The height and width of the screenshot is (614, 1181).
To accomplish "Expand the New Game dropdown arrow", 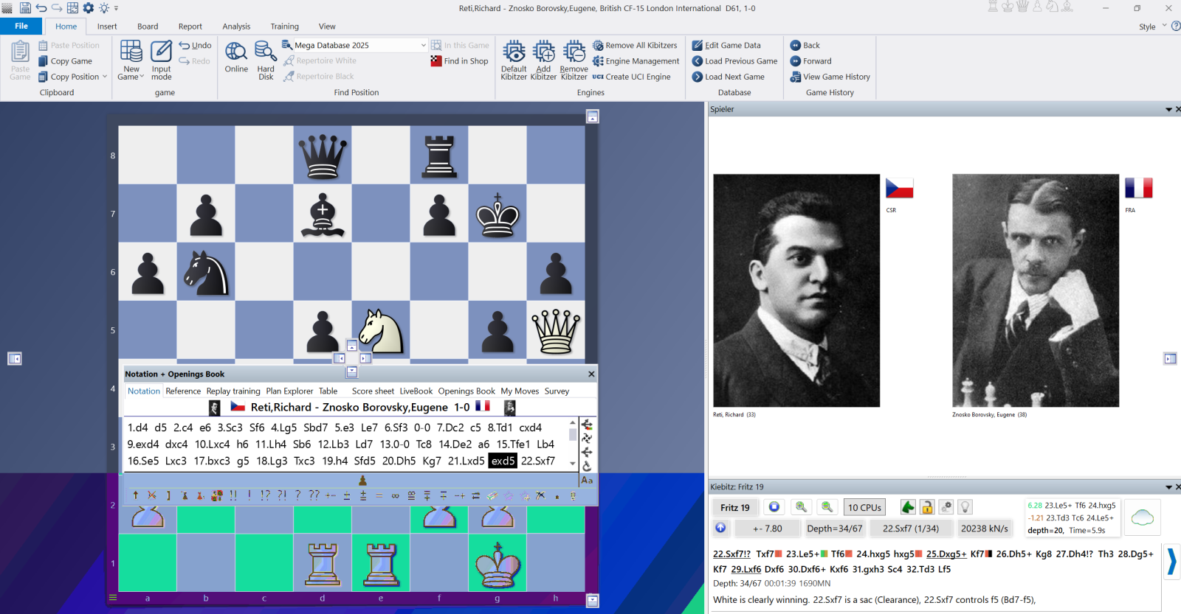I will pyautogui.click(x=142, y=77).
